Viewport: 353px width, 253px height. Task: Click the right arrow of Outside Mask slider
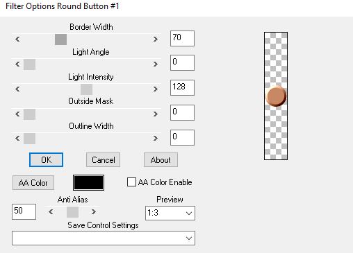tap(156, 114)
